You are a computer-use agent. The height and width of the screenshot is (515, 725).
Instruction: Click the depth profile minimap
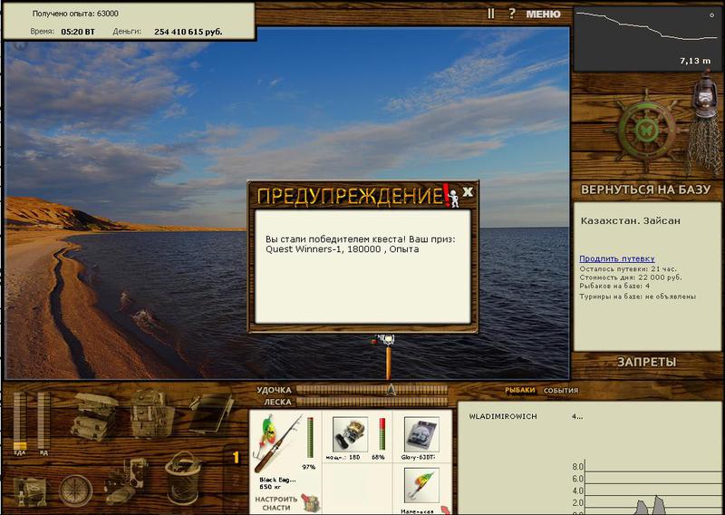point(647,39)
